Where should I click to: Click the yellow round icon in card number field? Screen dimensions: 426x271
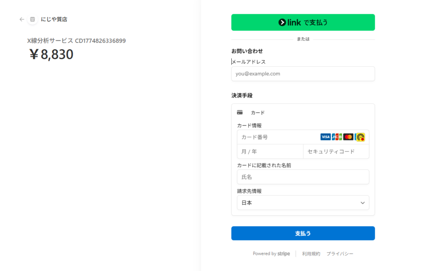click(x=360, y=137)
